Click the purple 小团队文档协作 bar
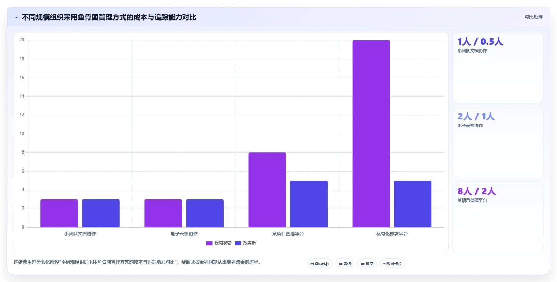The width and height of the screenshot is (557, 282). pyautogui.click(x=59, y=213)
